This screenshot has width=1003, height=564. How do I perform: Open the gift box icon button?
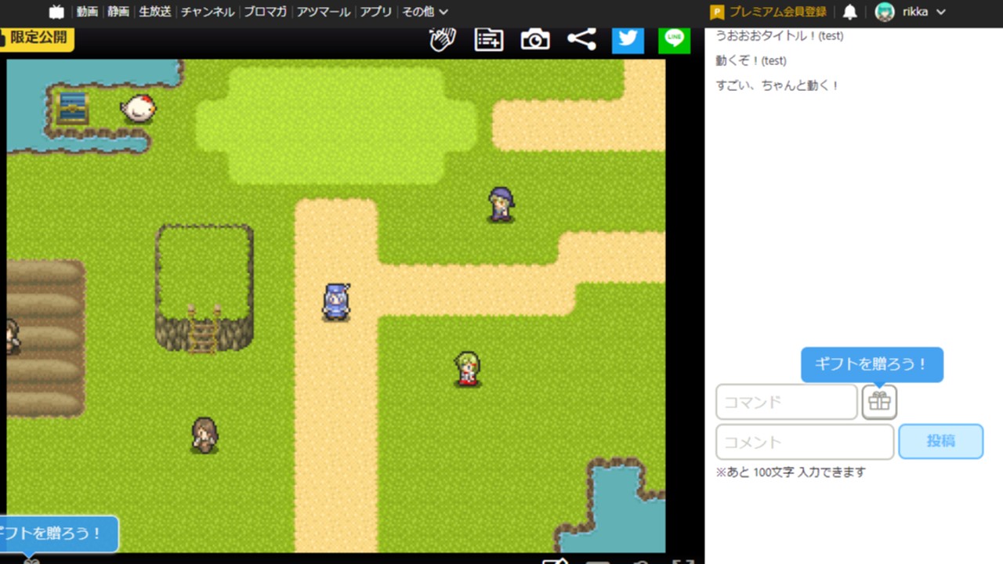[x=879, y=402]
